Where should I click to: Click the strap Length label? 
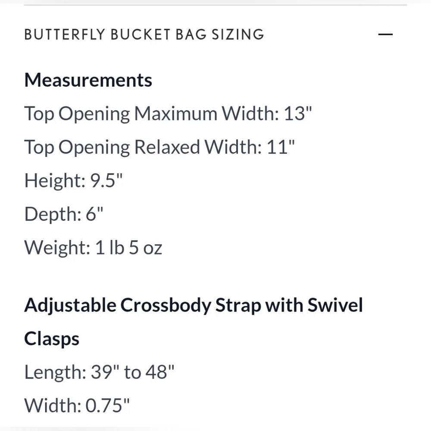point(55,372)
